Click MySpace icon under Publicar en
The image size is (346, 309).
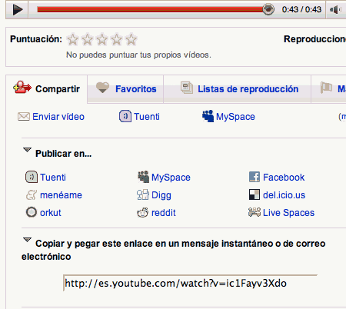coord(143,177)
